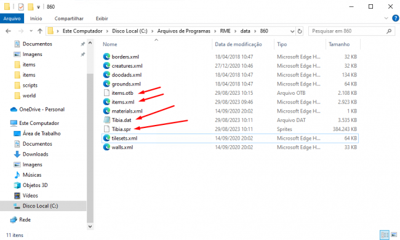The image size is (400, 240).
Task: Select the tilesets.xml file icon
Action: tap(106, 138)
